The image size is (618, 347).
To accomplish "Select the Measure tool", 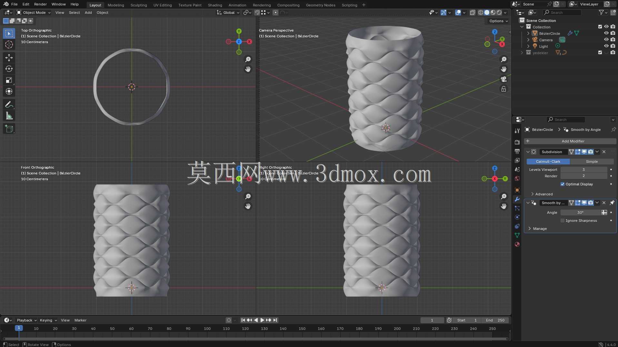I will 9,116.
